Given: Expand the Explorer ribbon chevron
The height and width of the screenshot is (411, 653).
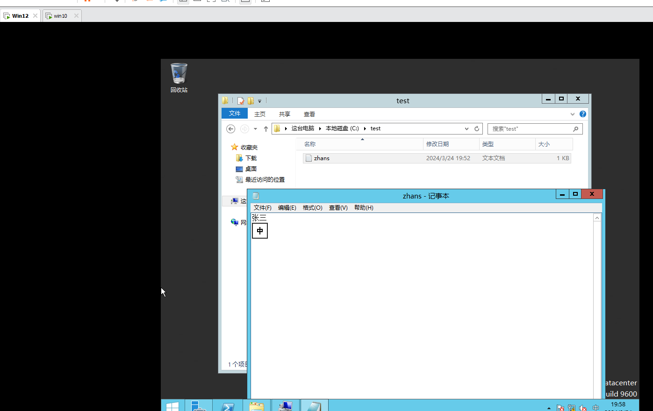Looking at the screenshot, I should (x=573, y=114).
